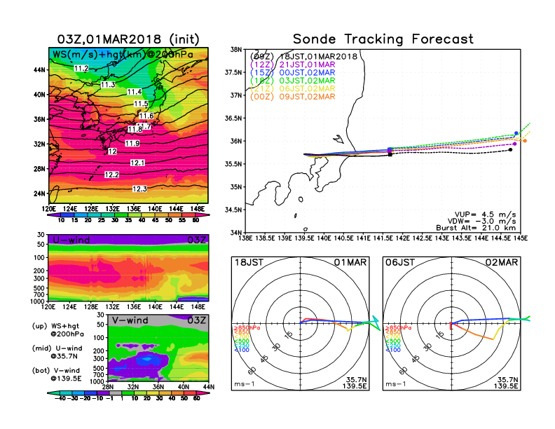Click the "01MAR" date on left hodograph
This screenshot has width=555, height=429.
350,262
